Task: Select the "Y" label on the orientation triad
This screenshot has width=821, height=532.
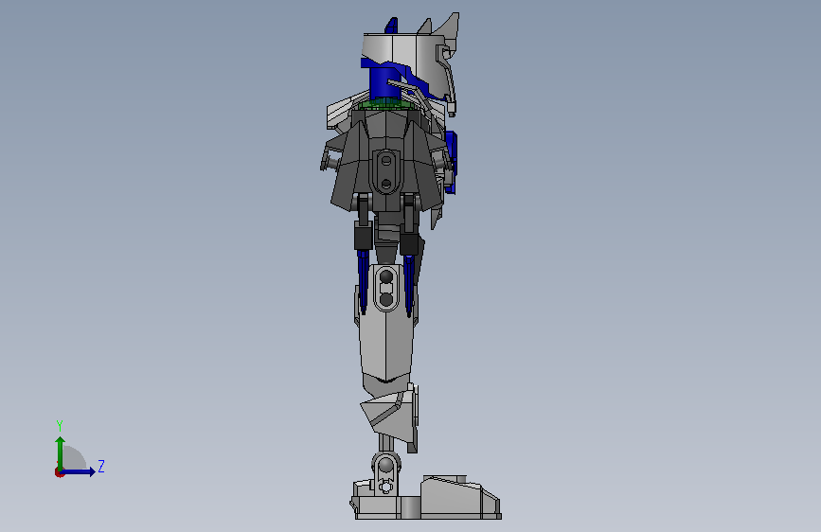Action: [x=60, y=425]
